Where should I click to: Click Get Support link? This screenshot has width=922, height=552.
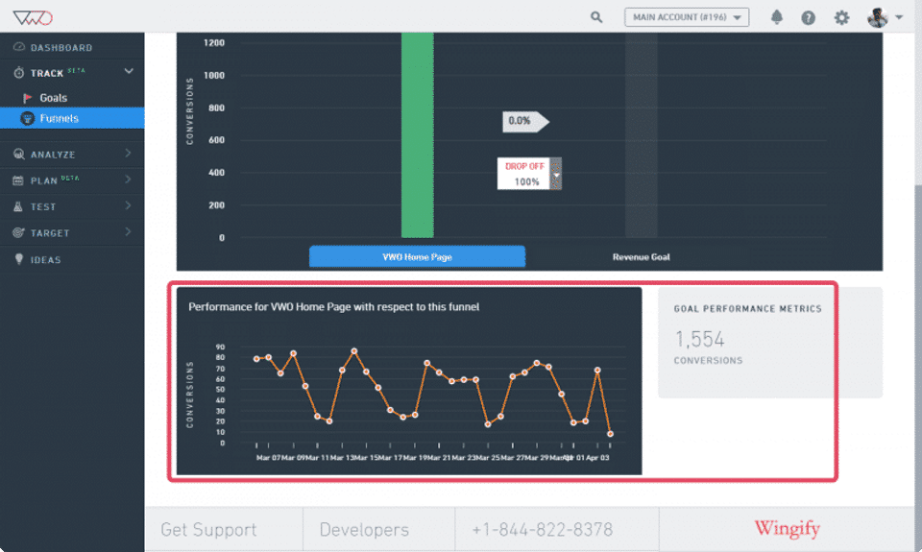point(208,530)
